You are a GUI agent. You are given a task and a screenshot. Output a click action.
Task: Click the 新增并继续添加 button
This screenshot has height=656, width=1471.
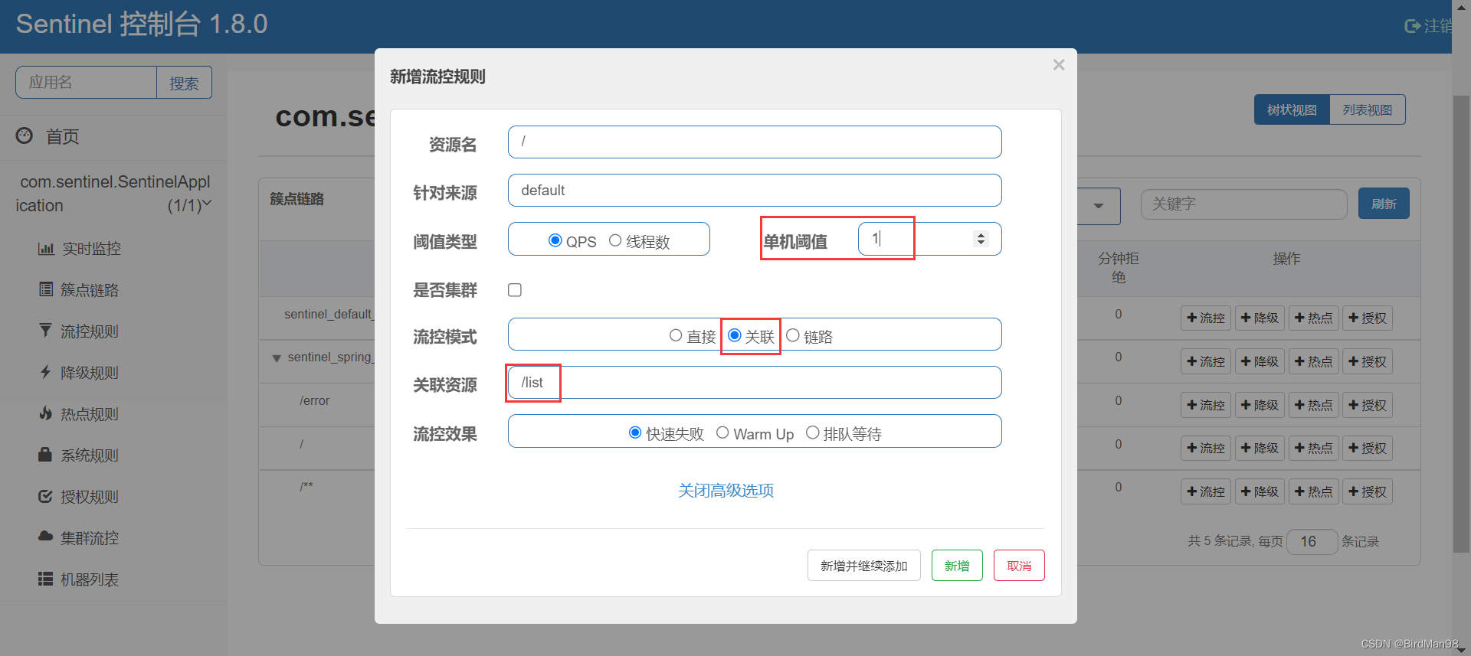pyautogui.click(x=864, y=566)
